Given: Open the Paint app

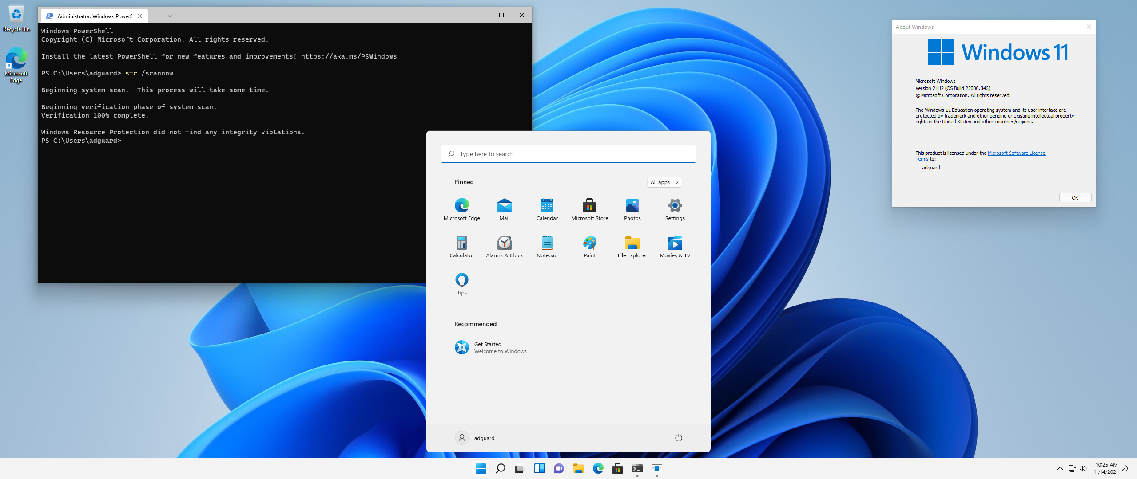Looking at the screenshot, I should (x=589, y=247).
